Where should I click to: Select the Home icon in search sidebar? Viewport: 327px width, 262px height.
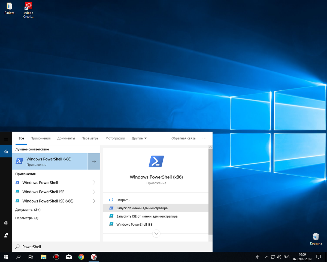click(6, 151)
